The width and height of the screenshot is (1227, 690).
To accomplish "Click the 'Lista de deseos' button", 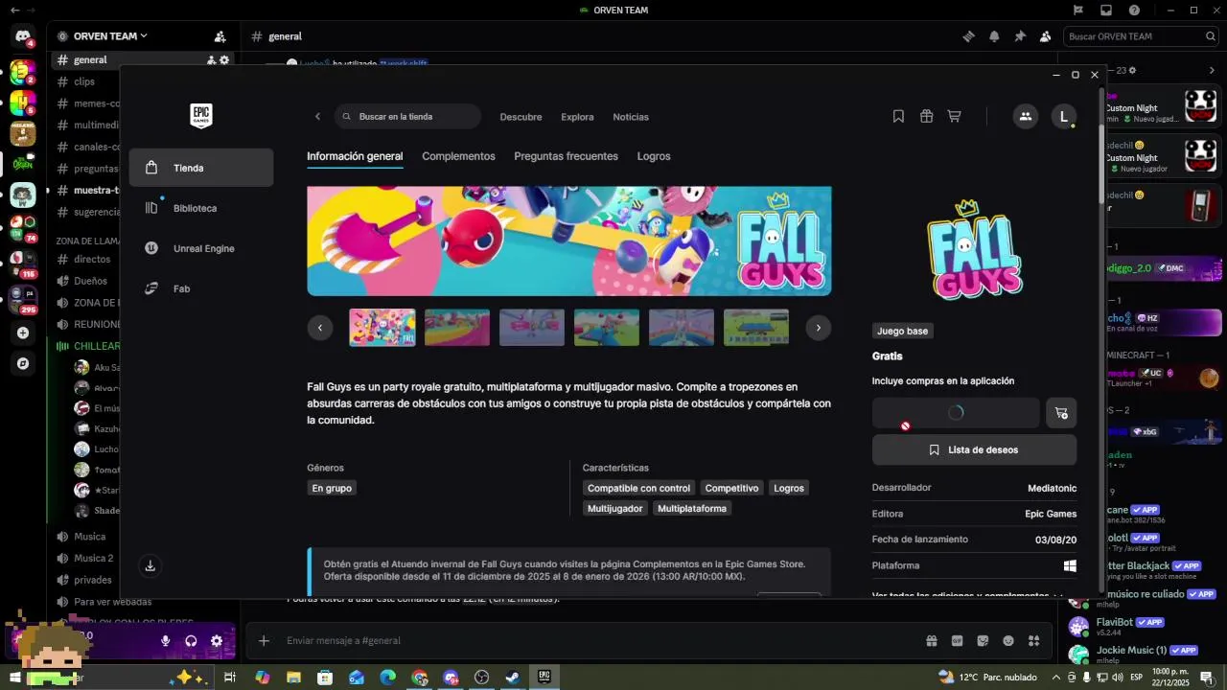I will (974, 449).
